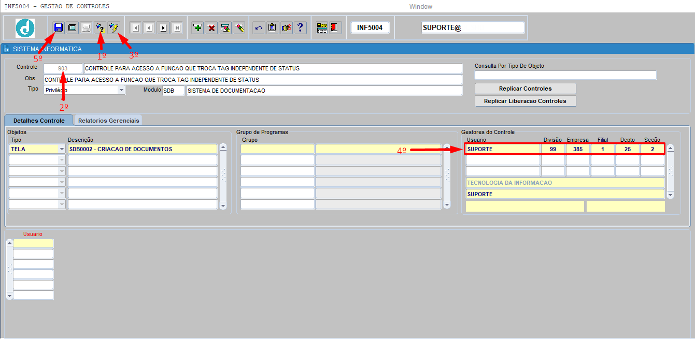Screen dimensions: 695x339
Task: Open the Menu toolbar icon
Action: 322,27
